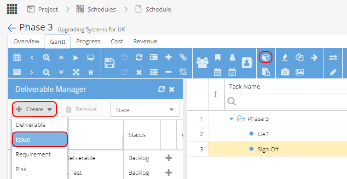Click the monitor screen icon
This screenshot has width=347, height=179.
(91, 58)
